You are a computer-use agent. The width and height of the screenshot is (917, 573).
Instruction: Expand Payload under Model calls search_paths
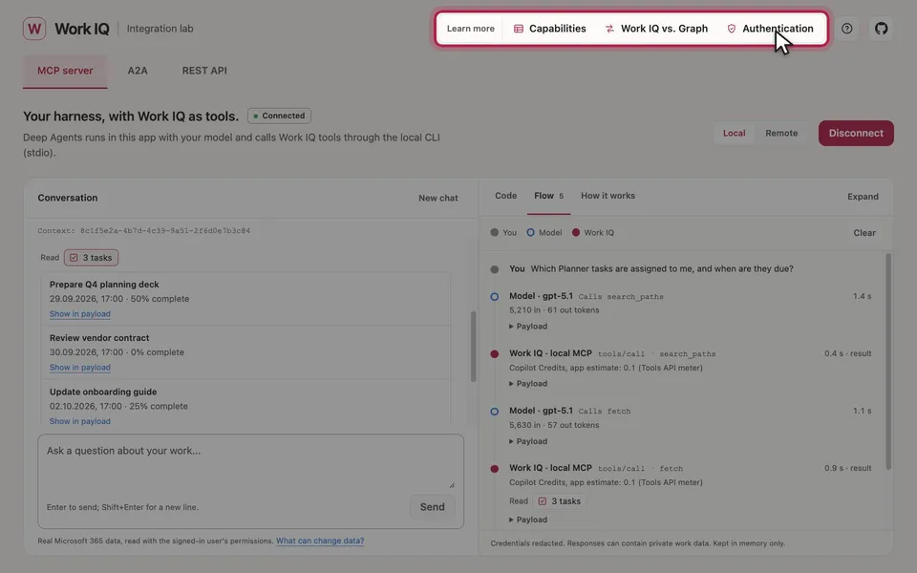click(x=528, y=327)
